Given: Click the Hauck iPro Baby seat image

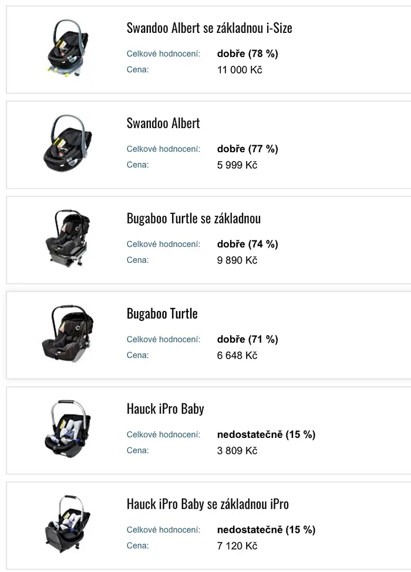Looking at the screenshot, I should 68,429.
